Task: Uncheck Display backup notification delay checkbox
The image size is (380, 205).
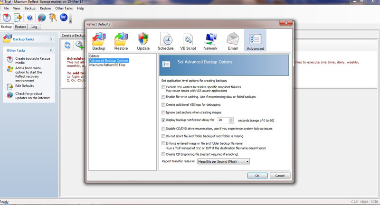Action: [x=163, y=120]
